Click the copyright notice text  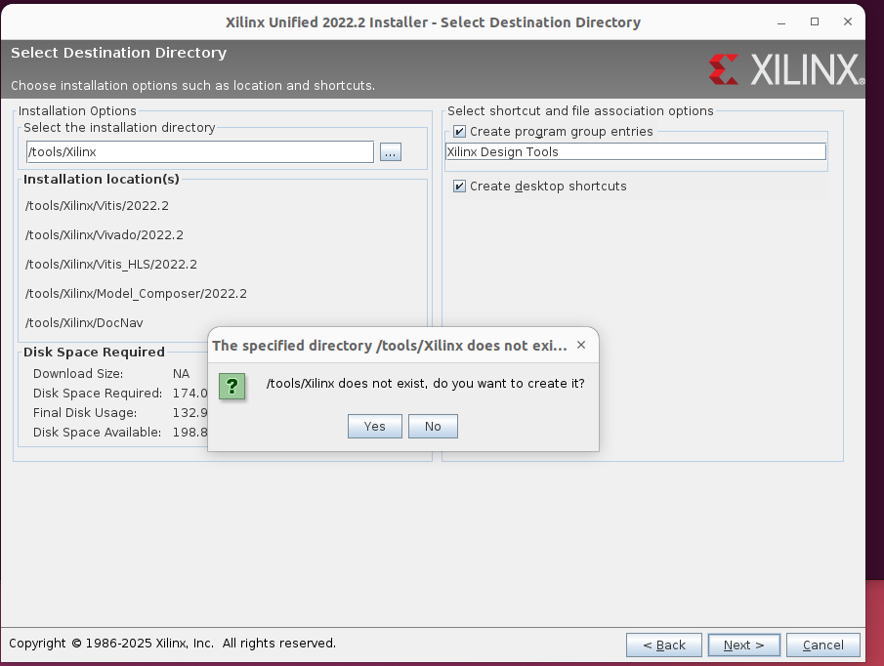click(172, 643)
